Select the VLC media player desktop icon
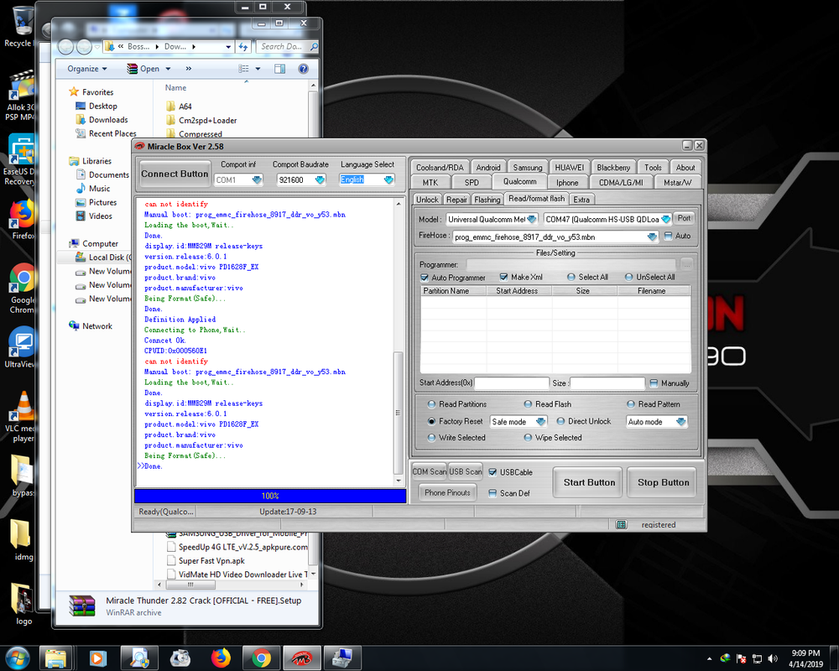Image resolution: width=839 pixels, height=671 pixels. [x=22, y=418]
